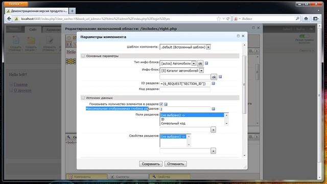327x184 pixels.
Task: Collapse the Основные параметры section
Action: pos(83,56)
